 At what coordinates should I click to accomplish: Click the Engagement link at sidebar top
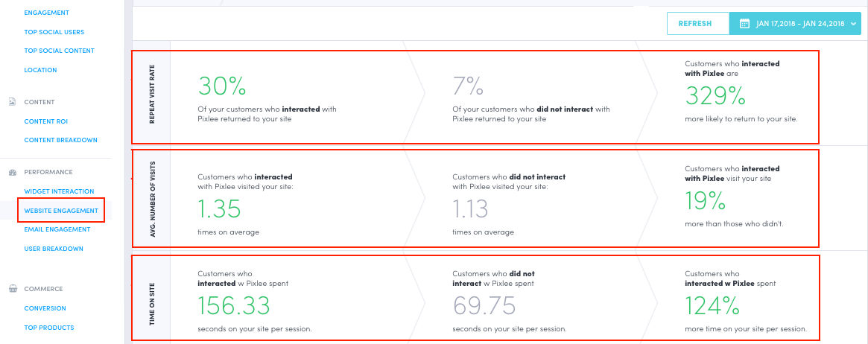(x=46, y=13)
